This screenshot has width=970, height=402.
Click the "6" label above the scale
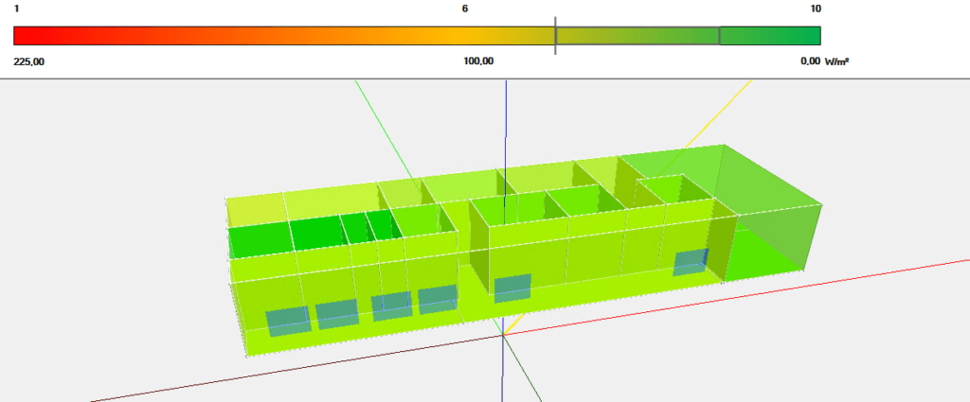point(464,9)
